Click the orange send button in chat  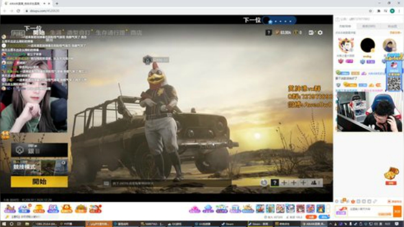397,211
